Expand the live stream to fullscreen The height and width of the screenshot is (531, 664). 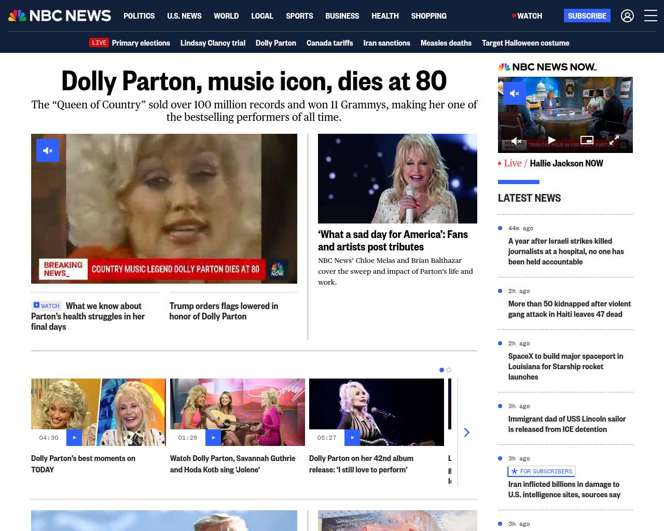click(614, 141)
